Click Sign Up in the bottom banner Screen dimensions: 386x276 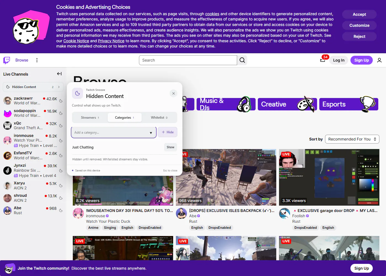click(x=361, y=268)
